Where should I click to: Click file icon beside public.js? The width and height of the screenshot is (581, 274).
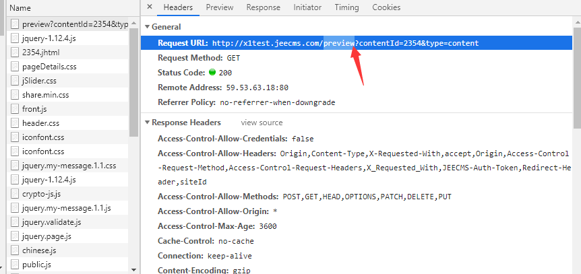pyautogui.click(x=14, y=265)
